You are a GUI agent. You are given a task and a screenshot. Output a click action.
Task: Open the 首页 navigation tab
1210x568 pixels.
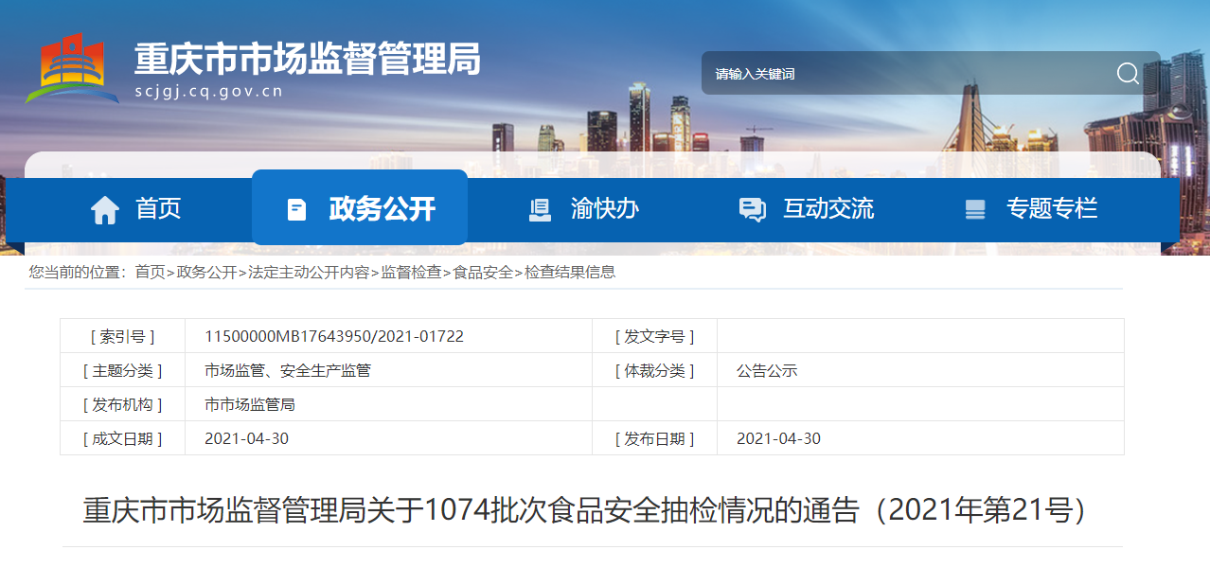[158, 208]
